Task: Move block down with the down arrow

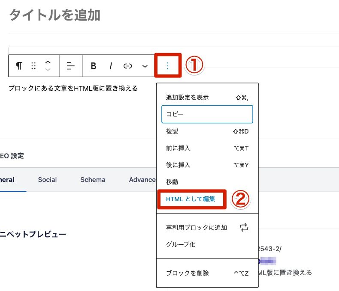Action: (x=48, y=69)
